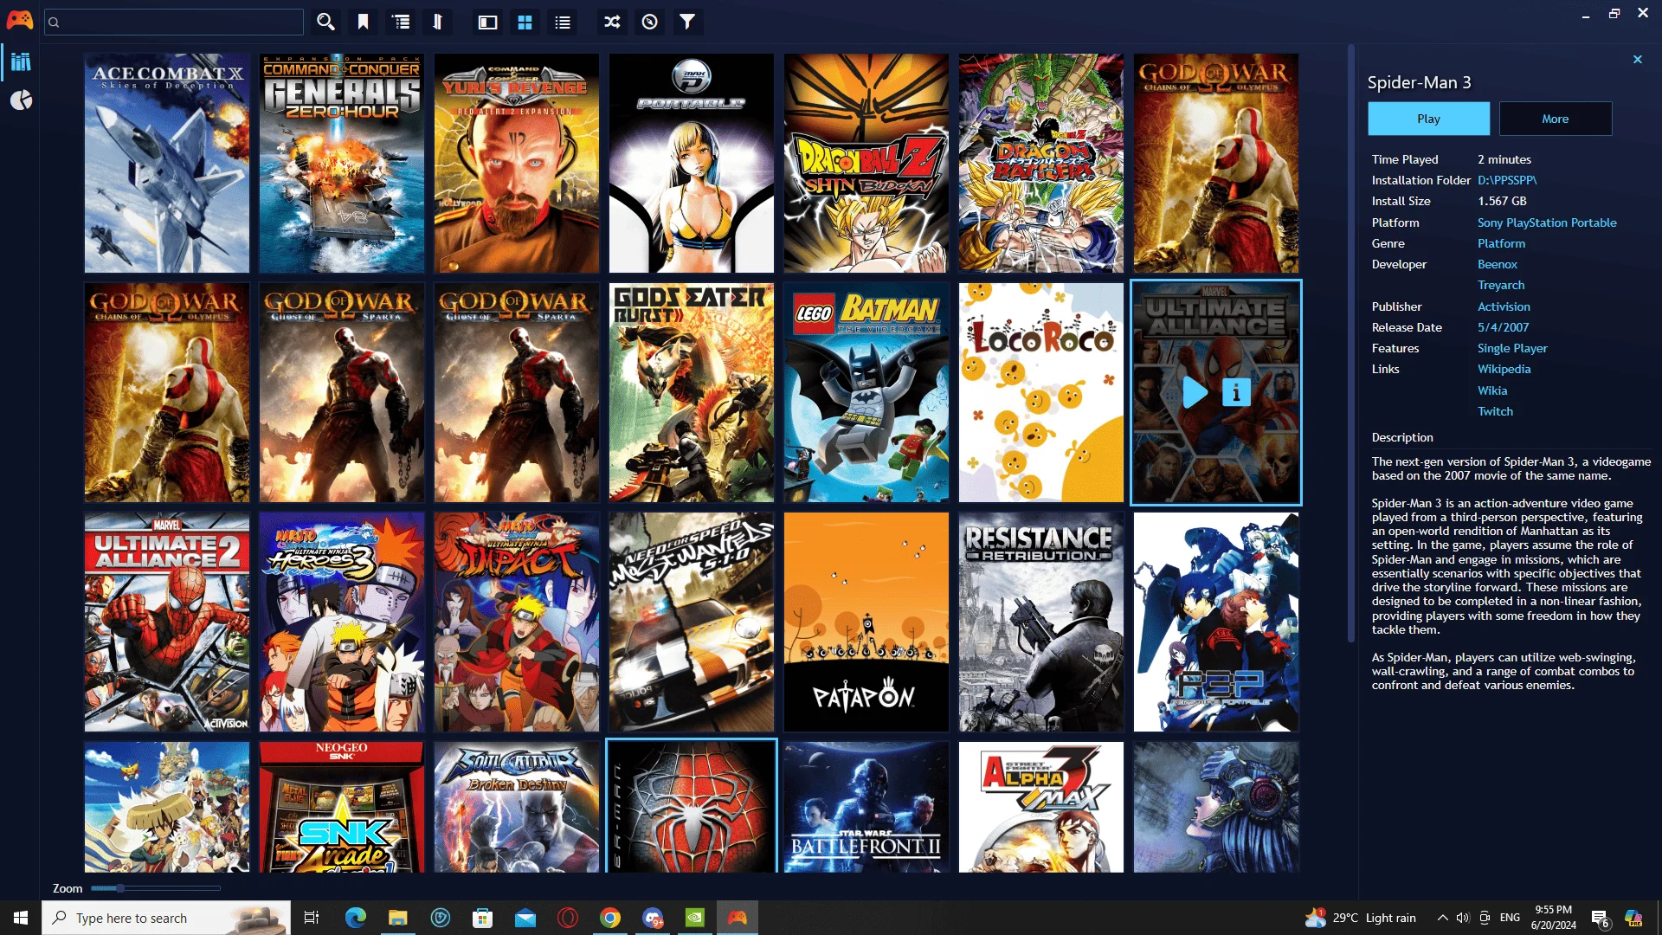Toggle the filter panel funnel icon
1662x935 pixels.
(687, 23)
